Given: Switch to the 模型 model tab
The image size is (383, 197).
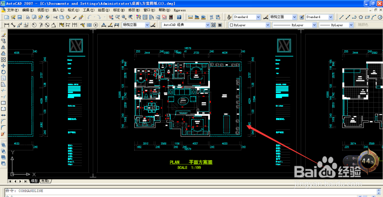Looking at the screenshot, I should pos(34,181).
